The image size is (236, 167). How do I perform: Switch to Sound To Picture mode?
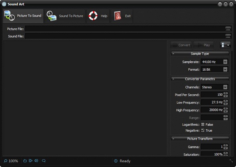[65, 16]
